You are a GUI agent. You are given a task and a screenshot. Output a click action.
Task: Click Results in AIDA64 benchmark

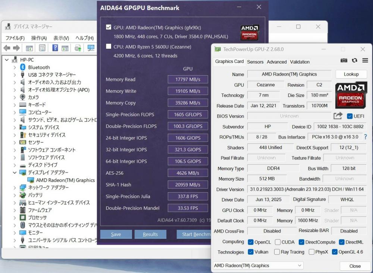point(150,234)
